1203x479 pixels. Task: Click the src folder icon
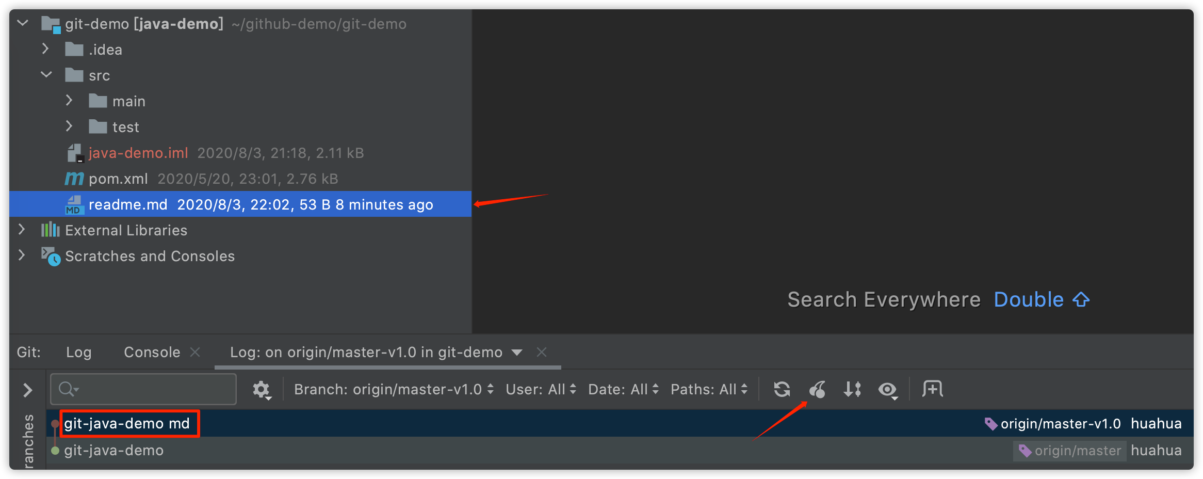(74, 75)
